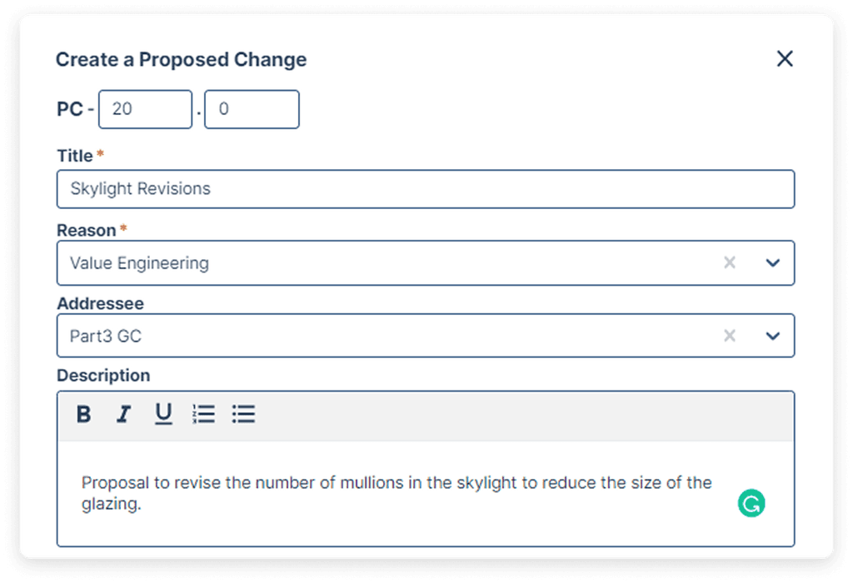The width and height of the screenshot is (853, 583).
Task: Click the PC revision field showing 0
Action: pos(252,109)
